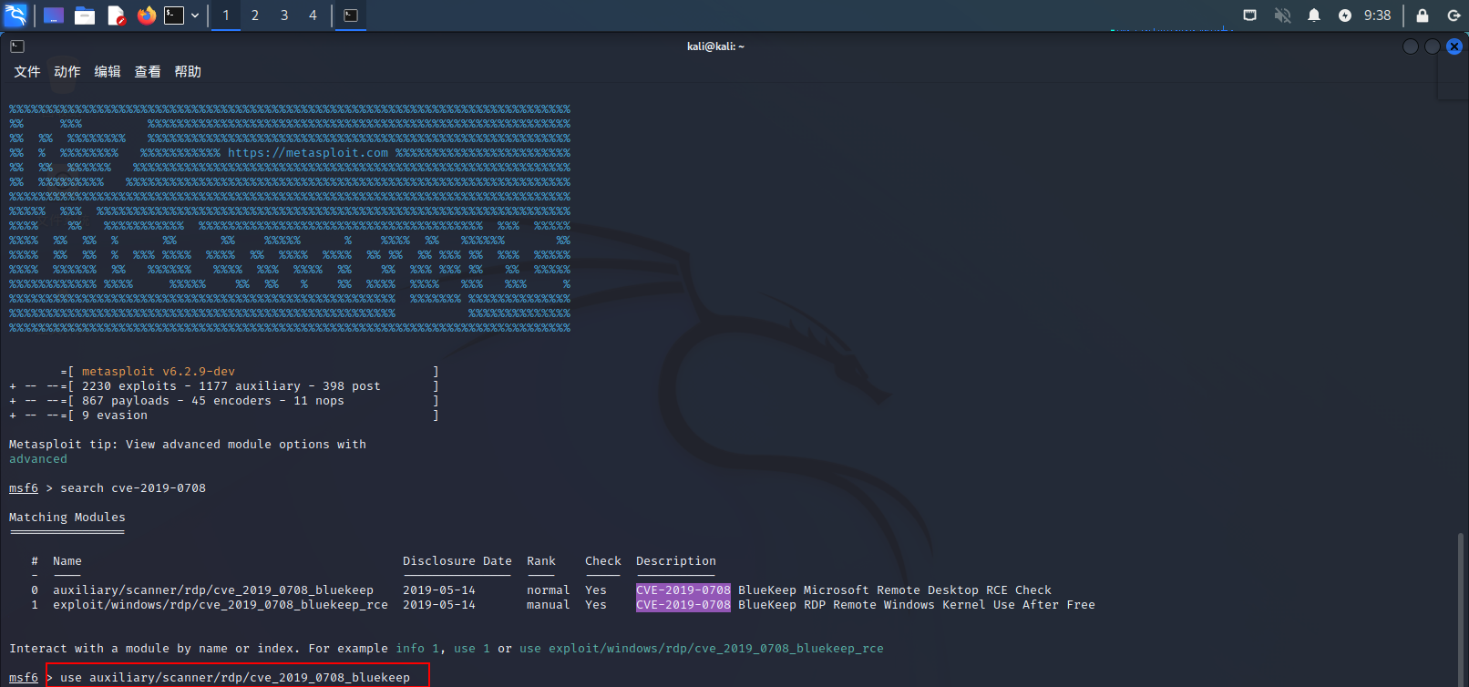The image size is (1469, 687).
Task: Click the show desktop panel icon
Action: click(x=54, y=15)
